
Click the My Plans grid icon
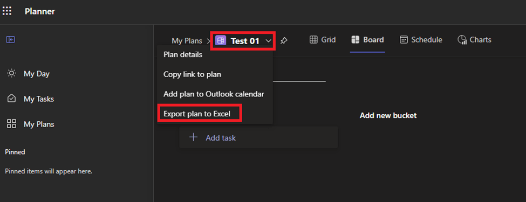[x=11, y=124]
